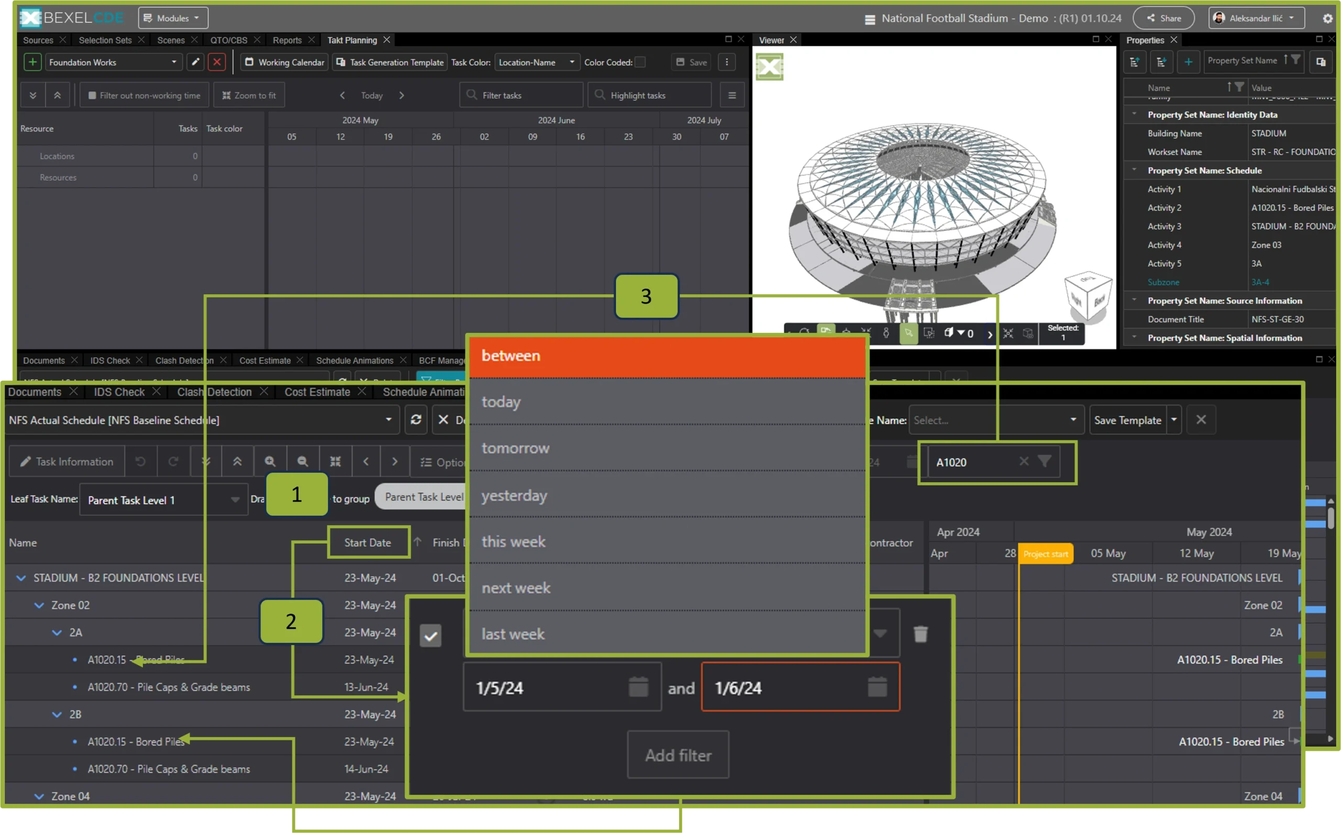Collapse the Zone 02 tree row
Screen dimensions: 1341x833
(x=39, y=605)
